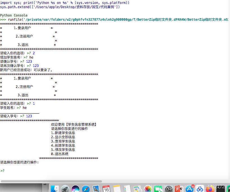
Task: Click "0.退出系统" menu line
Action: [x=60, y=154]
